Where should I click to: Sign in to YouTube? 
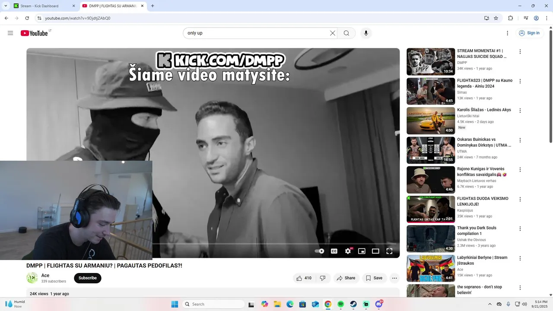coord(529,33)
